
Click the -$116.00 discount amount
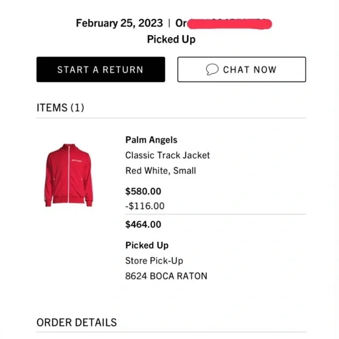(145, 206)
